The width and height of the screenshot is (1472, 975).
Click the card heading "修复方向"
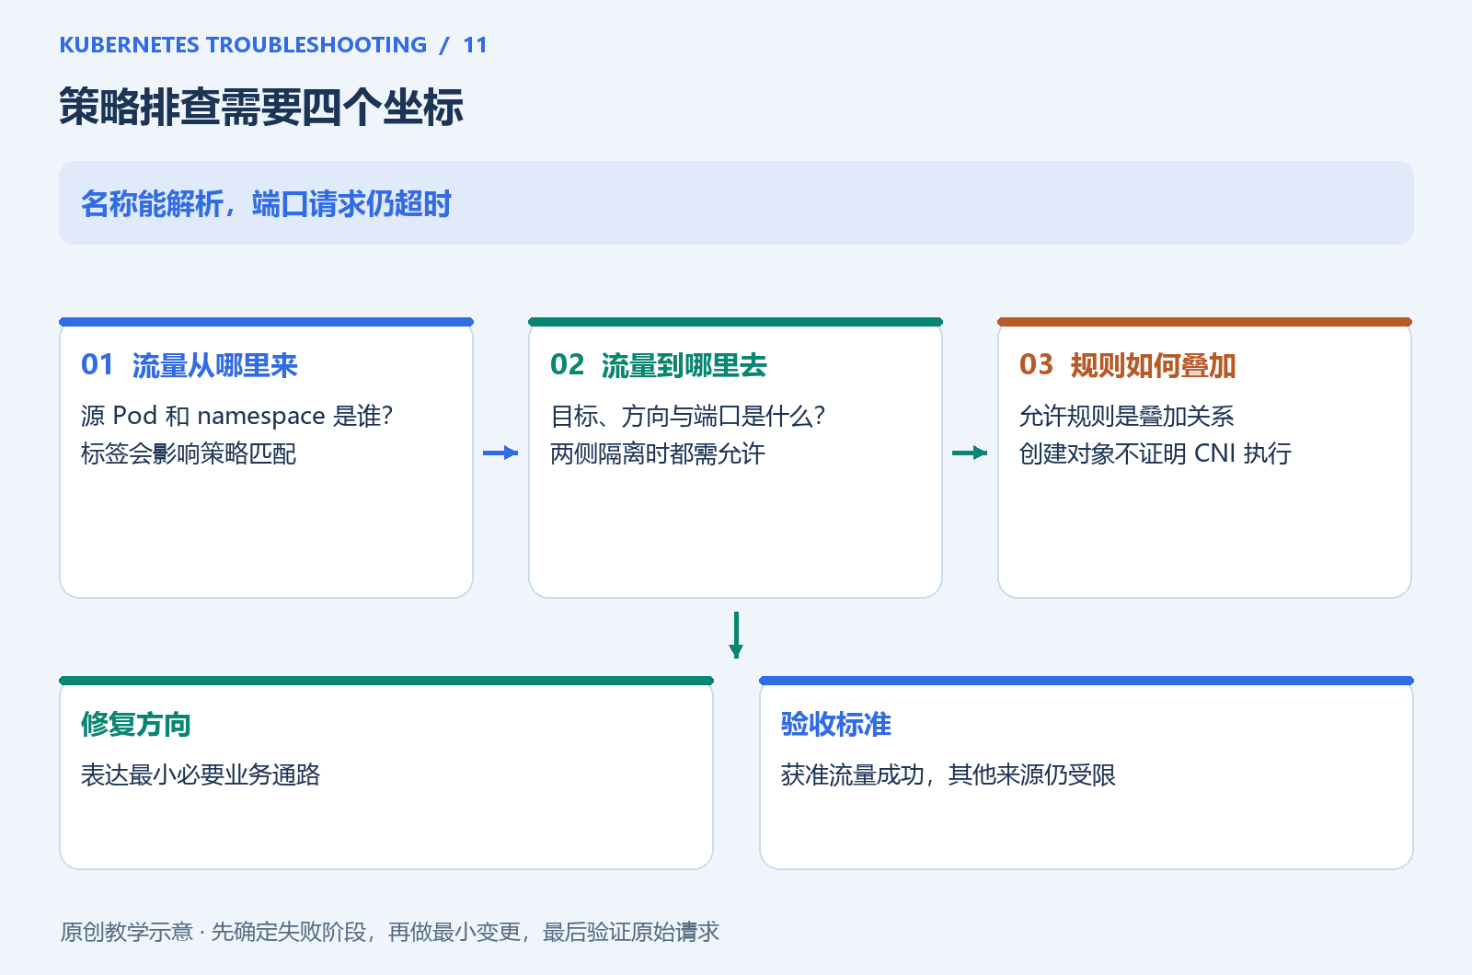tap(136, 724)
